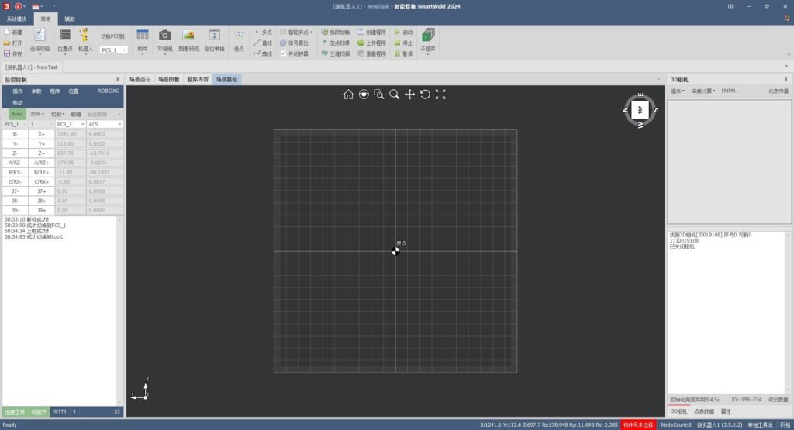Click the fullscreen fit icon in viewport toolbar
This screenshot has width=794, height=430.
tap(440, 94)
